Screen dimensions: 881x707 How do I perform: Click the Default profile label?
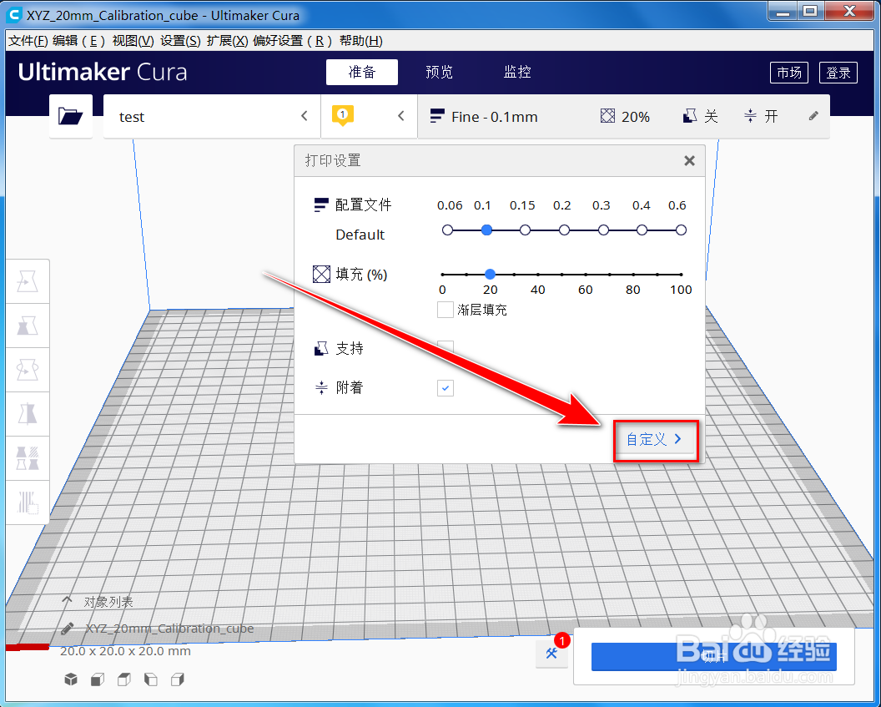tap(360, 235)
